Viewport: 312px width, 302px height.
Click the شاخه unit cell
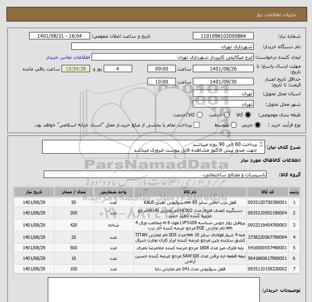(x=113, y=225)
